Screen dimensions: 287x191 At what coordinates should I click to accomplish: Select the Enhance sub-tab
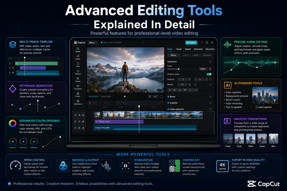(207, 55)
